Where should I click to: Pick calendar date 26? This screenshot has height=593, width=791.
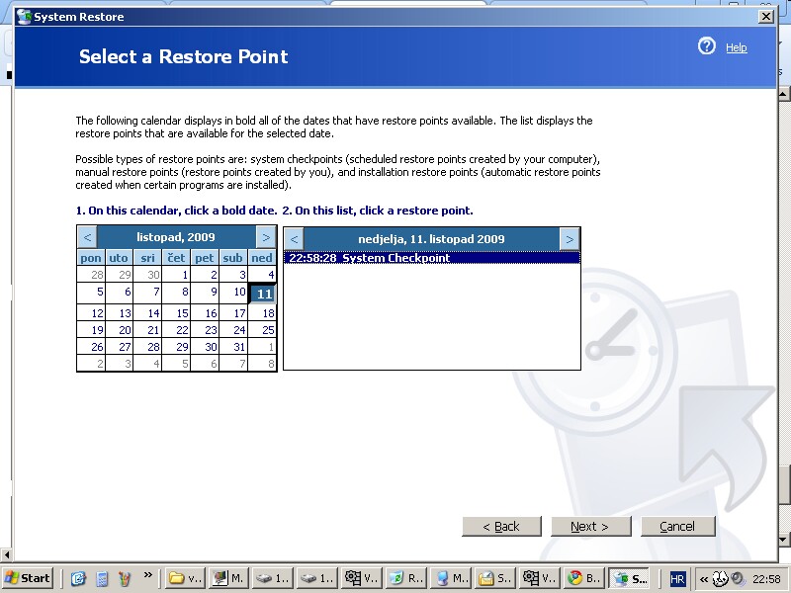point(91,347)
